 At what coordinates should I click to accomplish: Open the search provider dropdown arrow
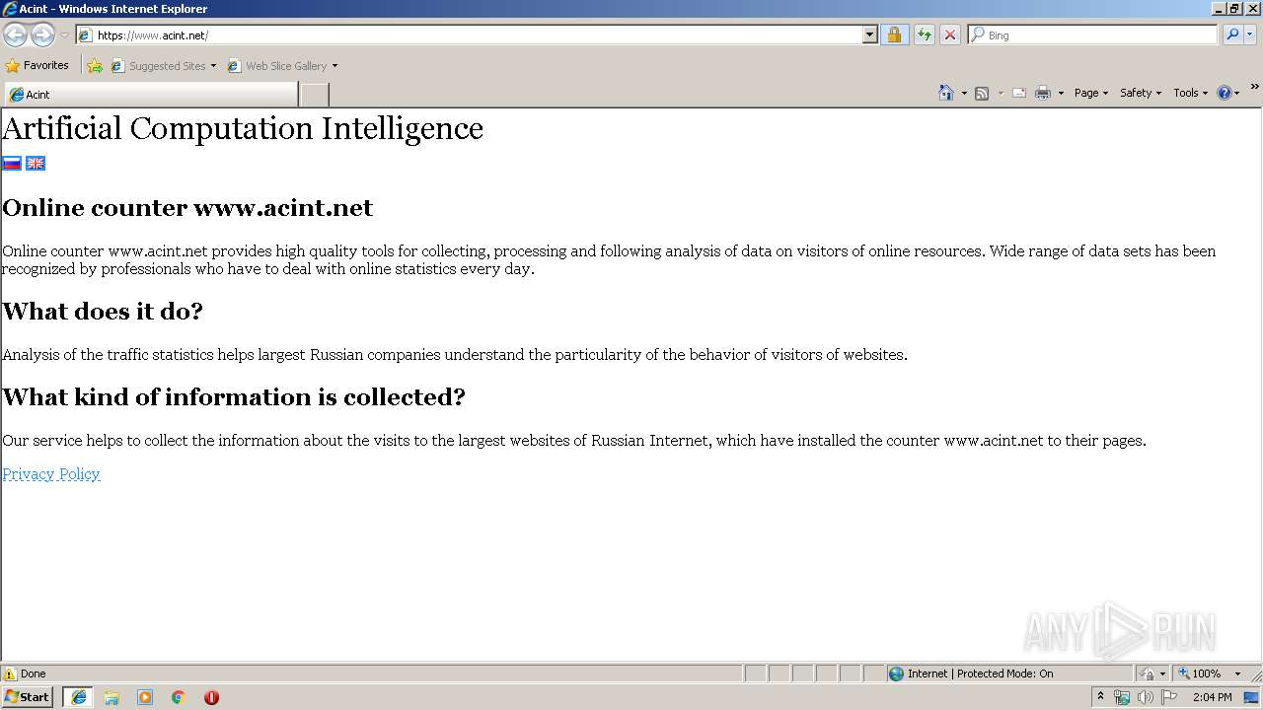[x=1250, y=35]
